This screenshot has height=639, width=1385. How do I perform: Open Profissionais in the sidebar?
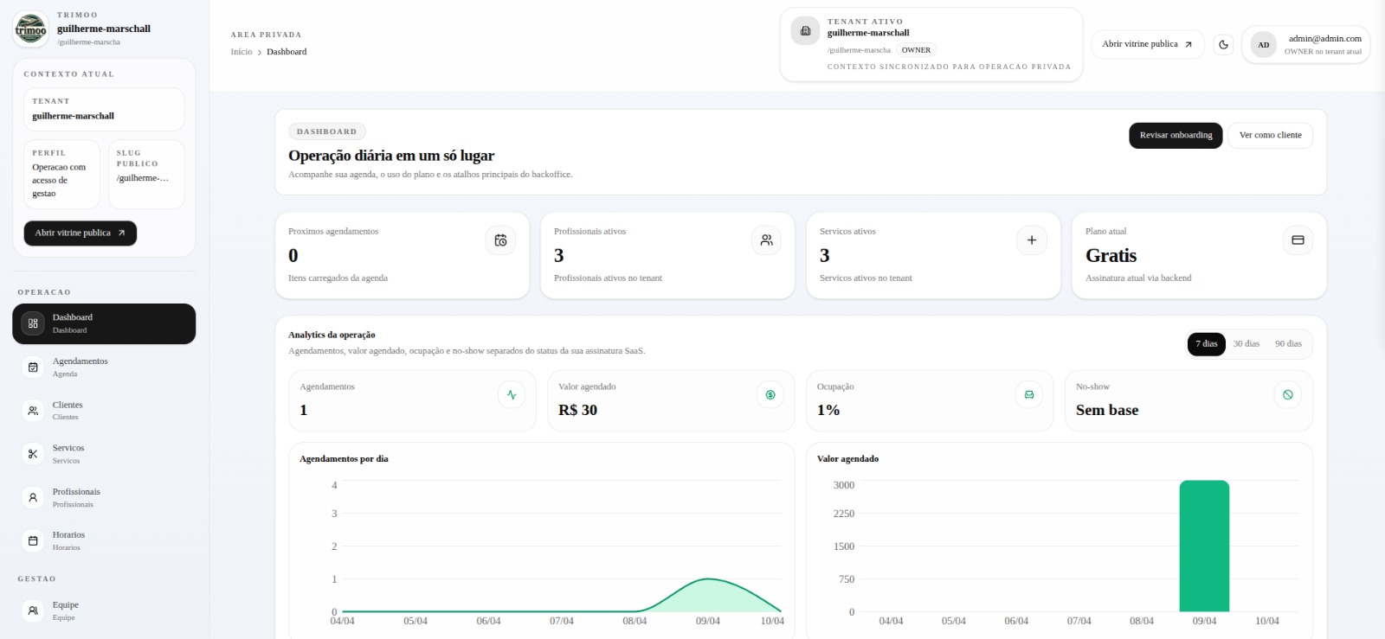tap(76, 497)
